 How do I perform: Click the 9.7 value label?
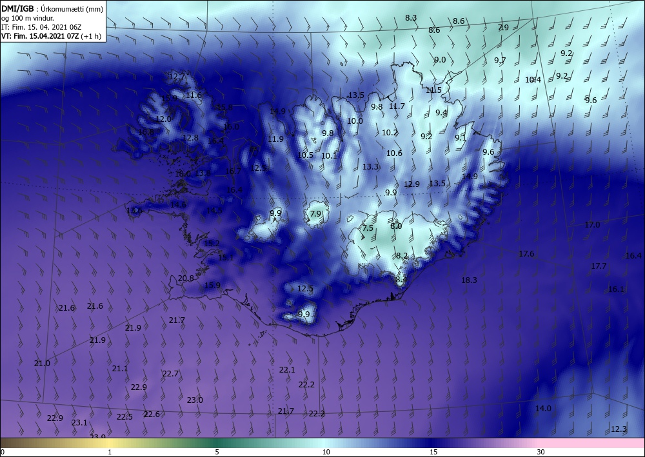[x=500, y=61]
